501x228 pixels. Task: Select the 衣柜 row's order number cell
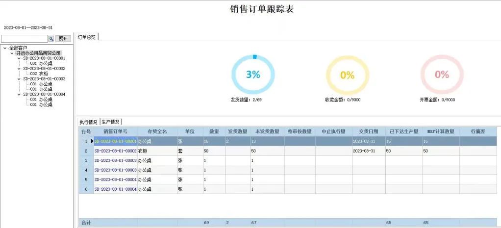click(x=115, y=151)
